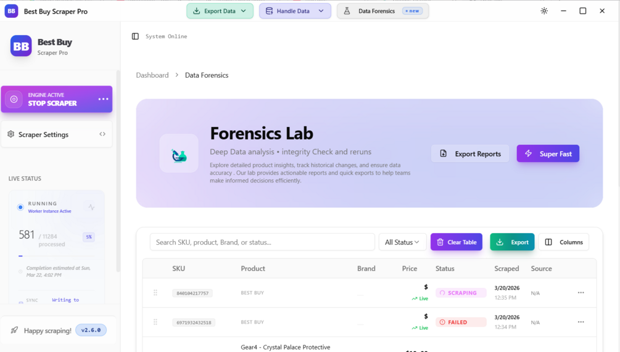Click Live trend indicator in FAILED row
Viewport: 620px width, 352px height.
(420, 328)
